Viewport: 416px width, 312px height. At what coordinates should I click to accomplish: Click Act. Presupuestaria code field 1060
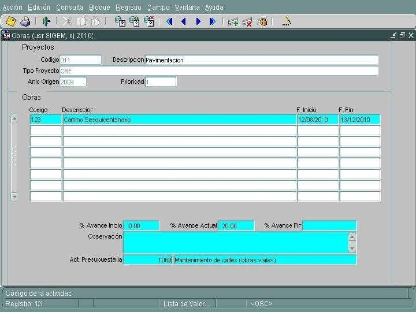coord(148,260)
